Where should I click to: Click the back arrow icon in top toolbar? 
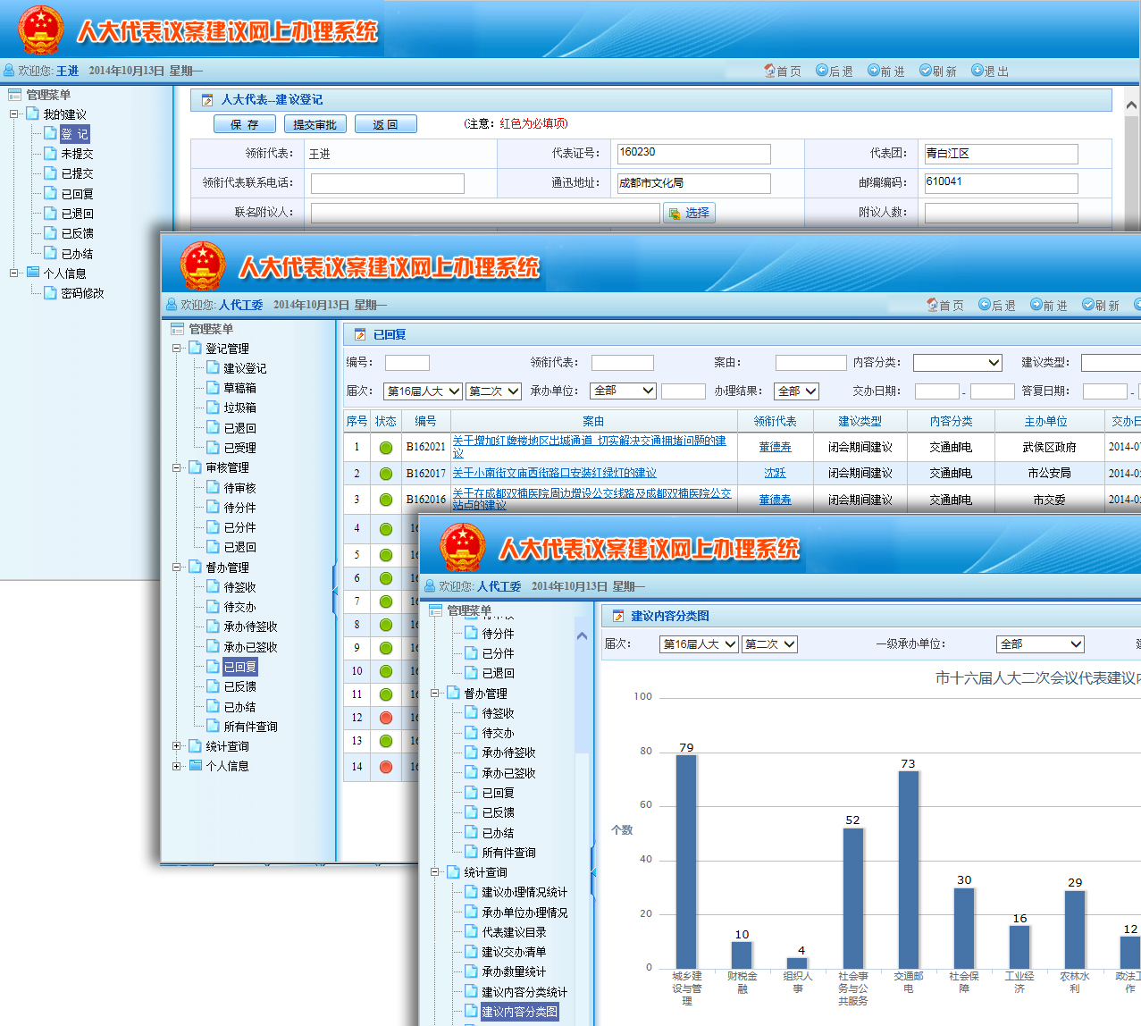822,71
